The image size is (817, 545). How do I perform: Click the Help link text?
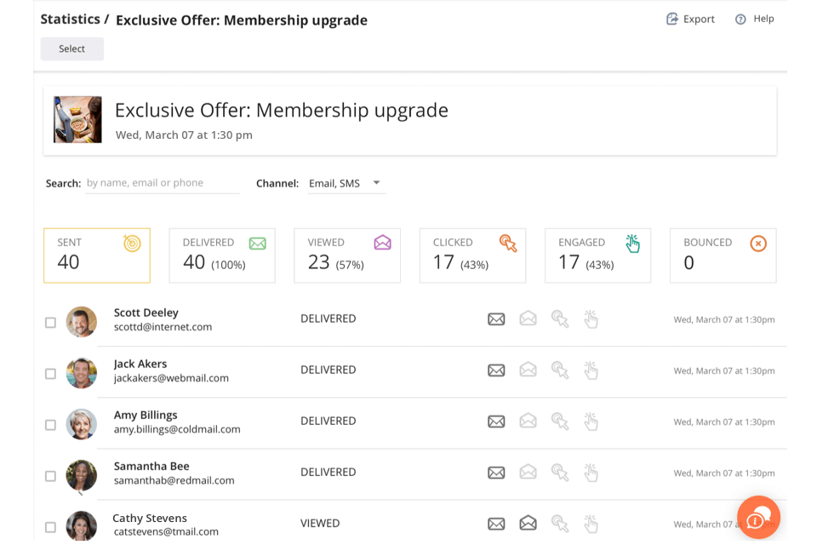click(763, 19)
